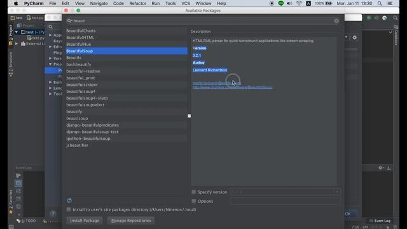407x229 pixels.
Task: Click Manage Repositories button
Action: [131, 221]
